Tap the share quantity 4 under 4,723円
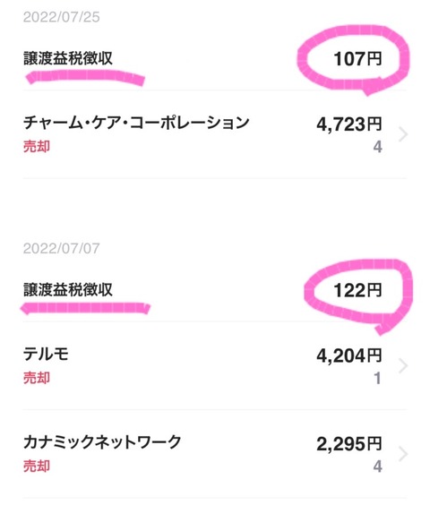 click(x=378, y=147)
